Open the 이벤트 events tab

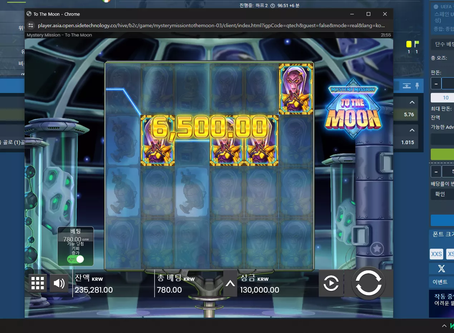(441, 282)
